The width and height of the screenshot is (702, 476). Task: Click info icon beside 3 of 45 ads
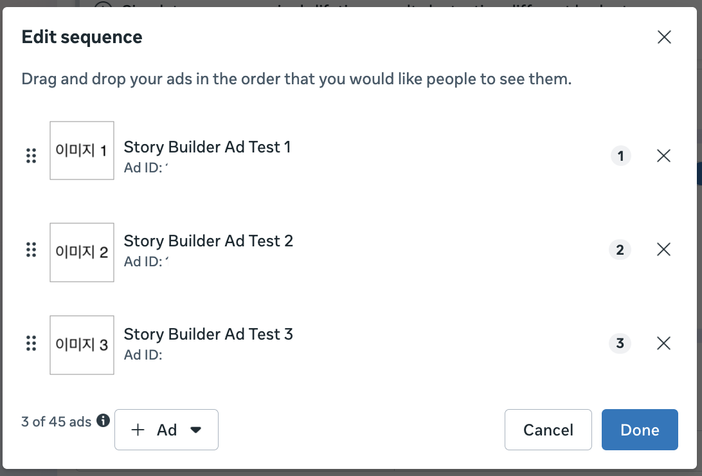pyautogui.click(x=103, y=421)
